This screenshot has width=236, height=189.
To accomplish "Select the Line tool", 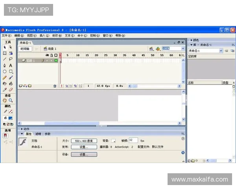I will point(5,59).
